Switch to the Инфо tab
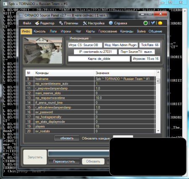The width and height of the screenshot is (189, 179). pos(26,31)
